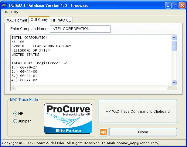Open the Help menu

tap(15, 12)
